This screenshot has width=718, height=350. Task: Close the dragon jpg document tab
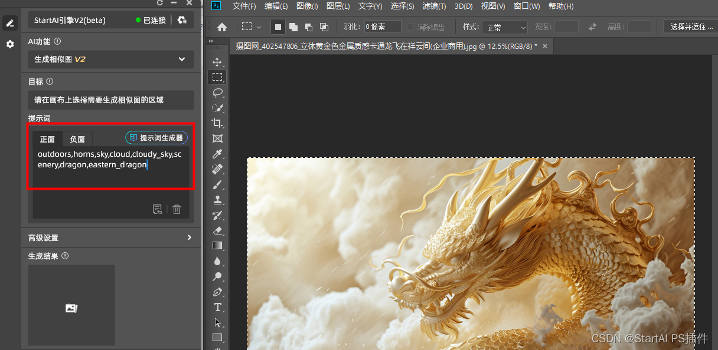click(x=544, y=45)
